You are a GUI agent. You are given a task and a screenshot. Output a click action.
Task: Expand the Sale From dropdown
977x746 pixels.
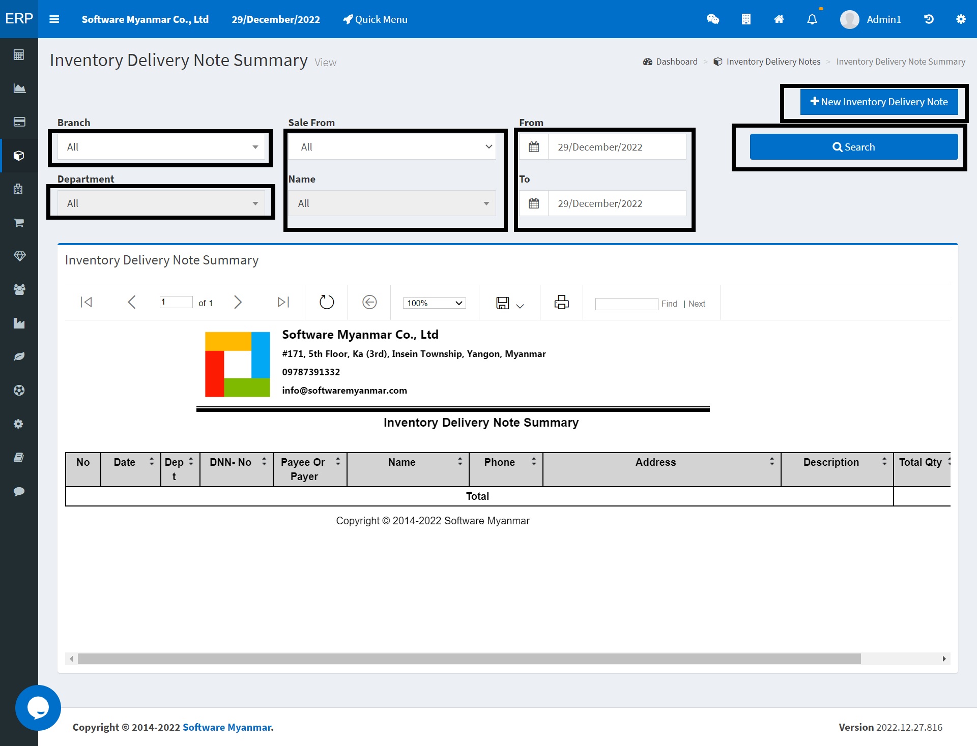coord(392,147)
